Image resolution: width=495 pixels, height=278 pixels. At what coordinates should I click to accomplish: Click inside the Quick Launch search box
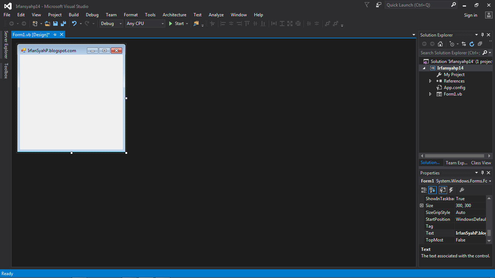(x=417, y=5)
